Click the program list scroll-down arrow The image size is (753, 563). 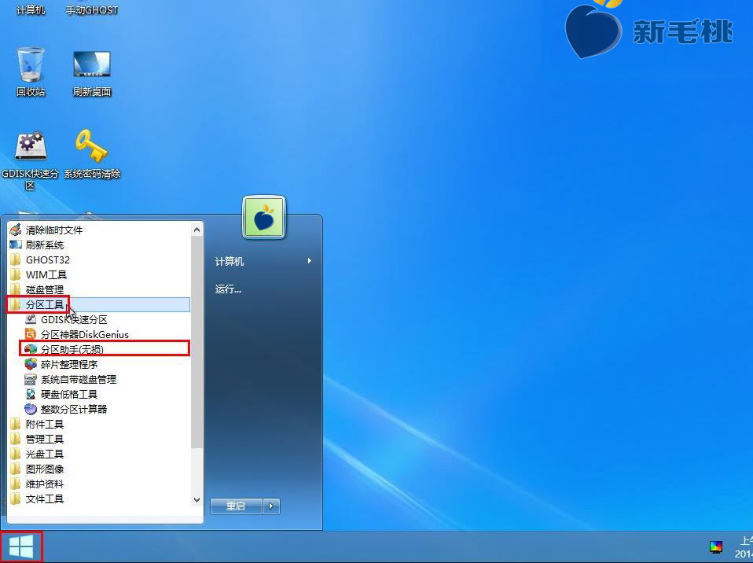pos(197,499)
